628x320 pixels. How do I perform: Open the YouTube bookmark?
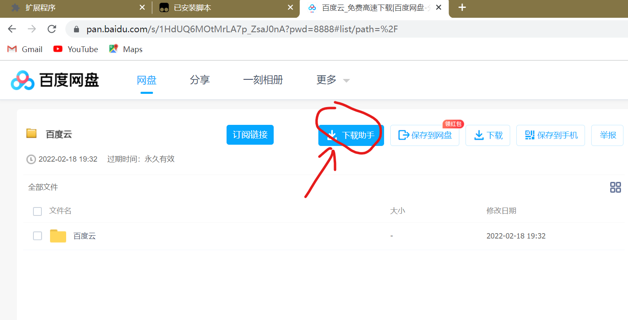[76, 49]
